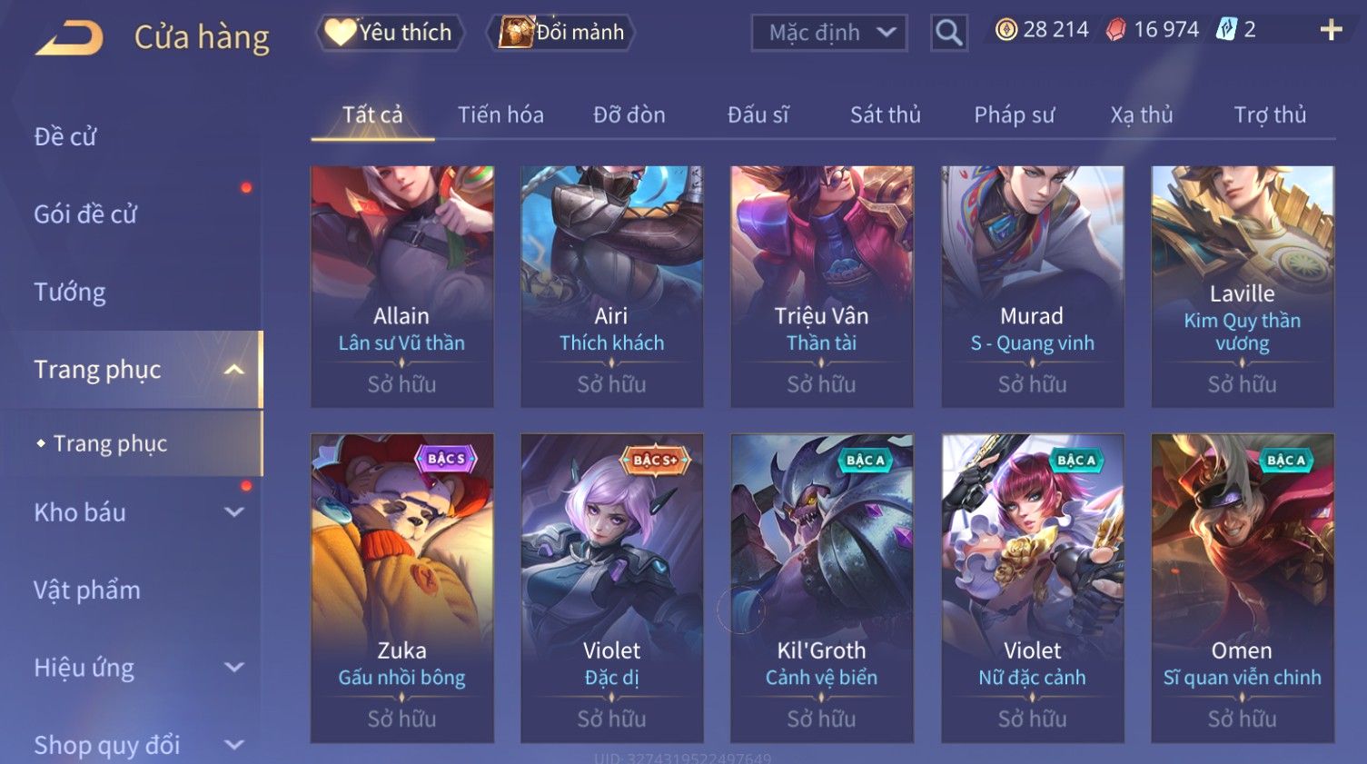Open Zuka Gấu nhồi bông skin card
1367x764 pixels.
[x=401, y=588]
